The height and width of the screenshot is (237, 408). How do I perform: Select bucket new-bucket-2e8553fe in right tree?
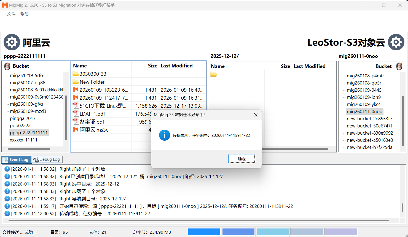369,119
